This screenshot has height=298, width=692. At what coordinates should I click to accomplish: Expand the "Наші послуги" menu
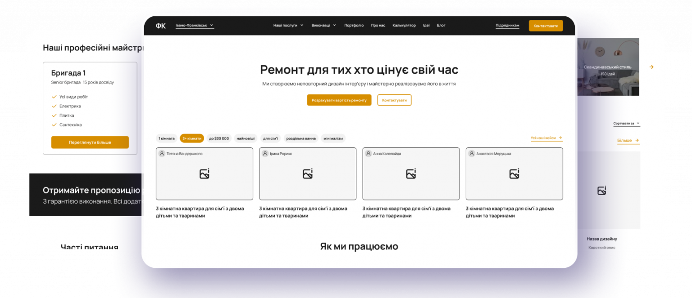click(288, 26)
